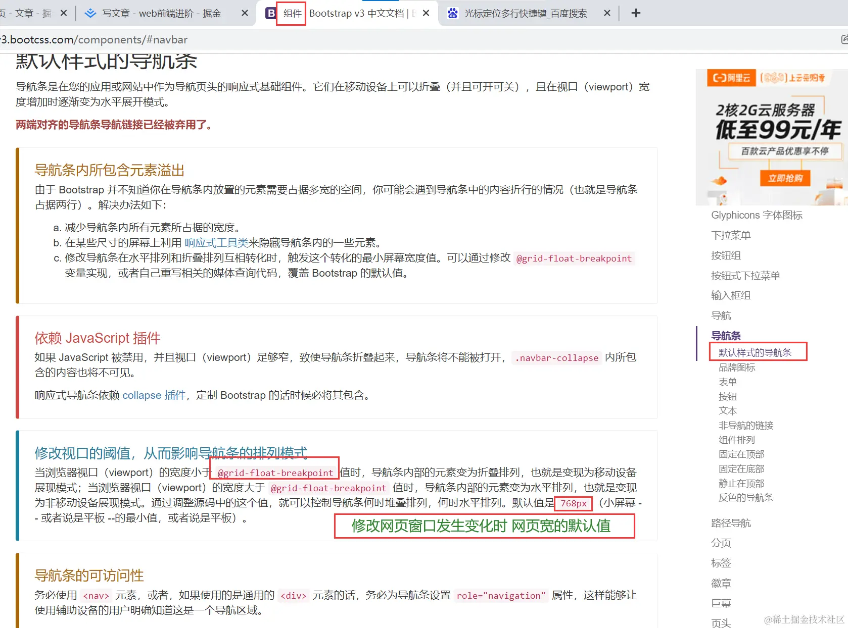The width and height of the screenshot is (848, 628).
Task: Jump to 固定在顶部 sub-item
Action: (741, 454)
